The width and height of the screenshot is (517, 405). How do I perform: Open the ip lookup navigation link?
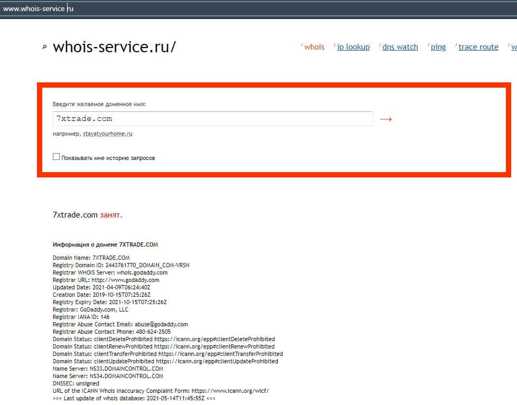pos(353,47)
